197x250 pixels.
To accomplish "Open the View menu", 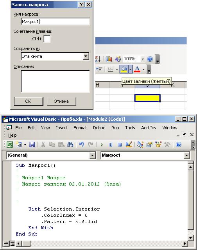I will tap(45, 128).
